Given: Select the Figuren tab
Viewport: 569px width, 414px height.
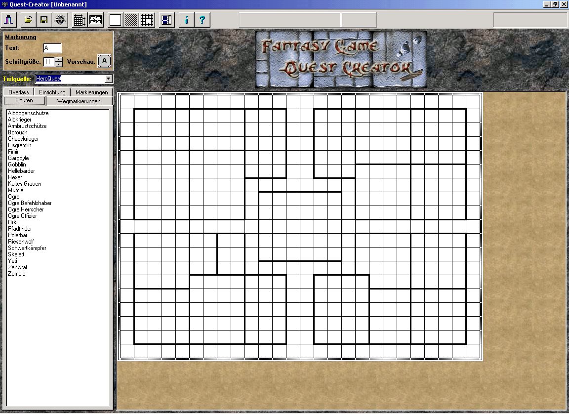Looking at the screenshot, I should point(24,100).
